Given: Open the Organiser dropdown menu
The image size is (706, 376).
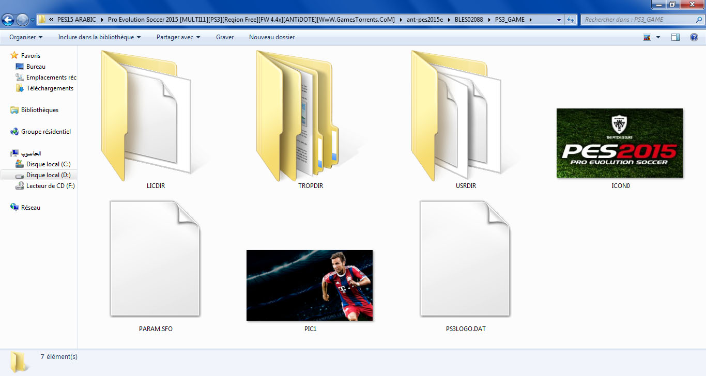Looking at the screenshot, I should click(x=26, y=37).
